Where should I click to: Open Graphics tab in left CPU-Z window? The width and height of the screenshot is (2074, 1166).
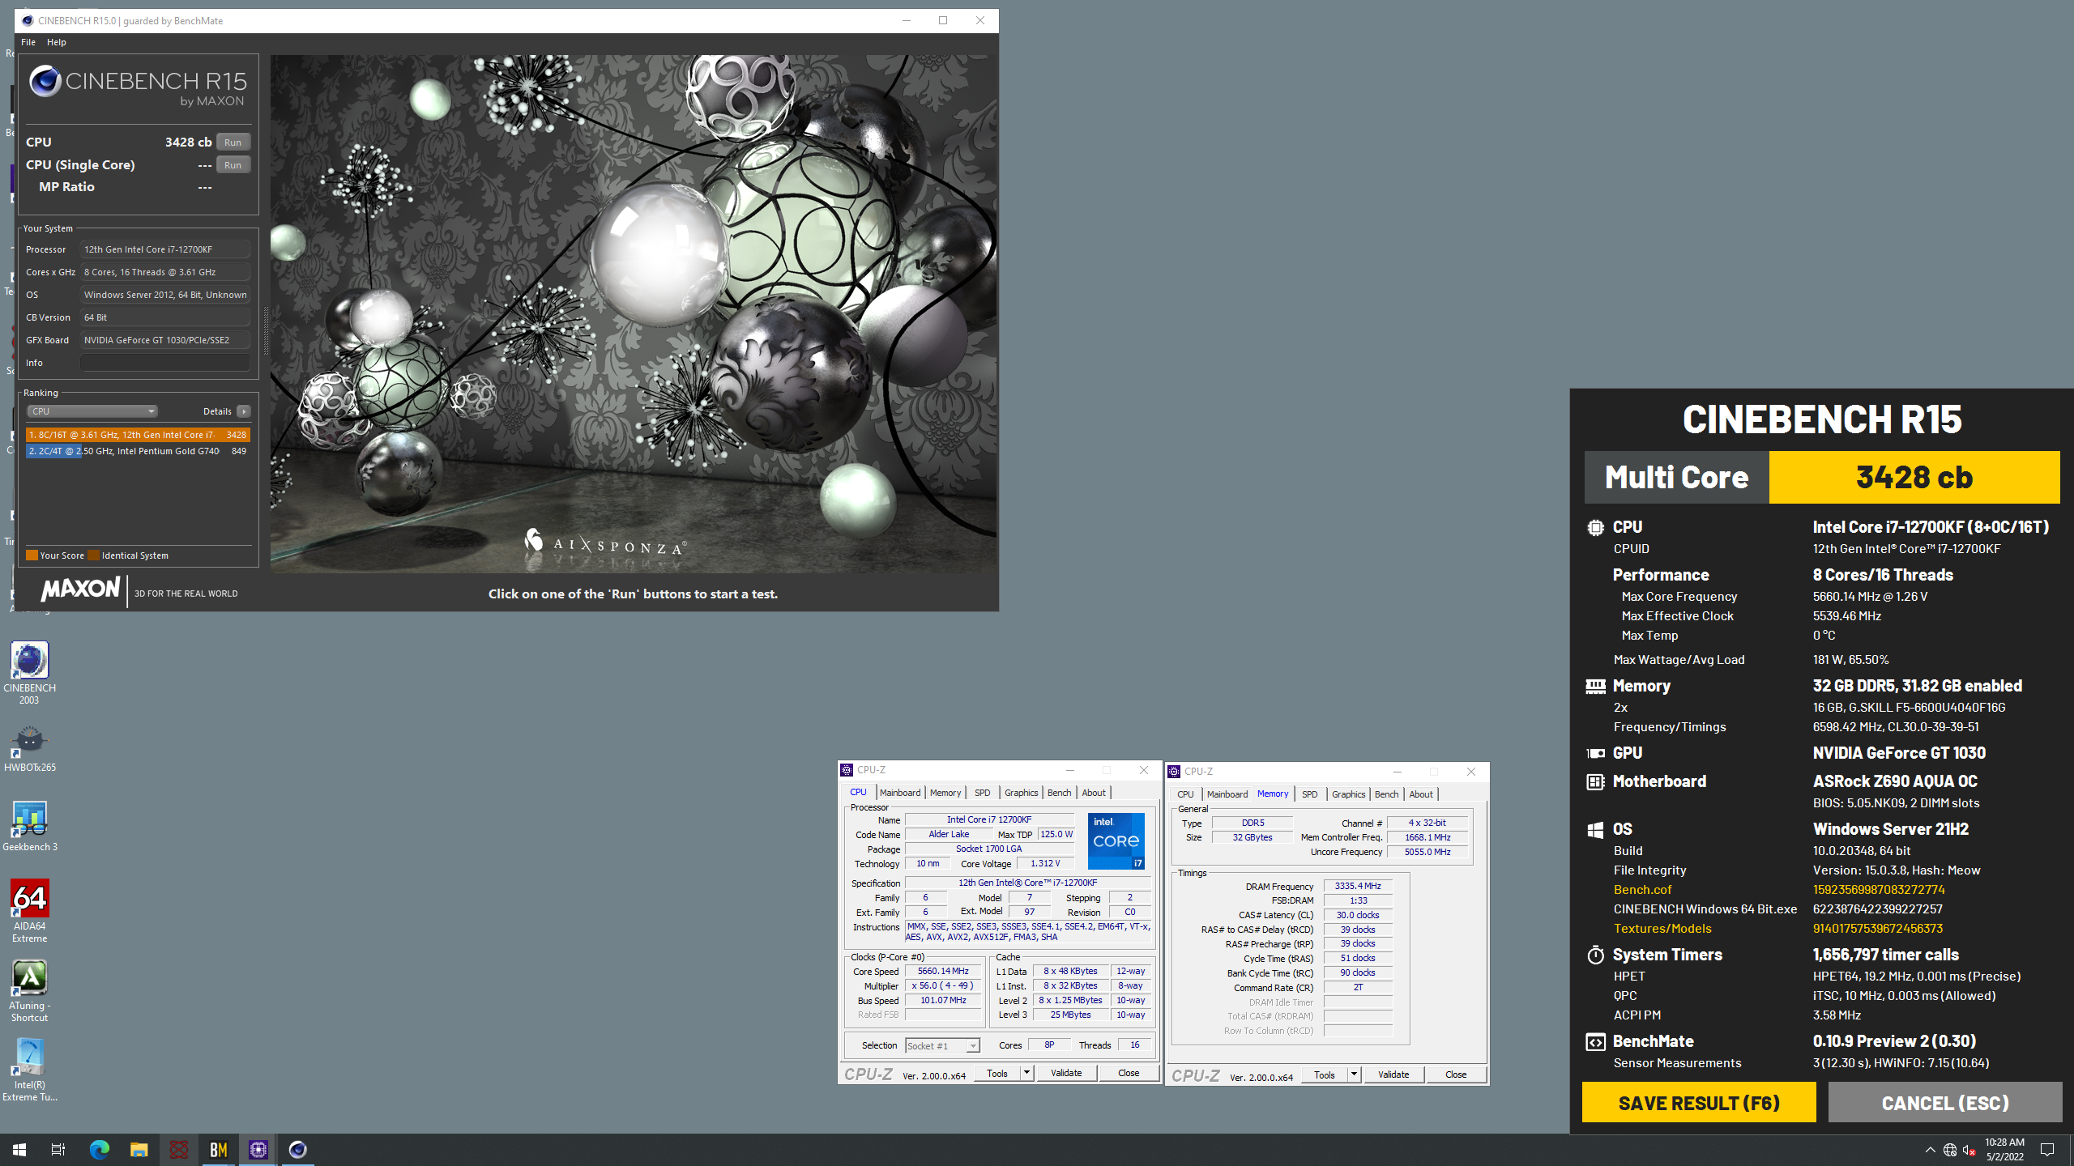(x=1021, y=793)
